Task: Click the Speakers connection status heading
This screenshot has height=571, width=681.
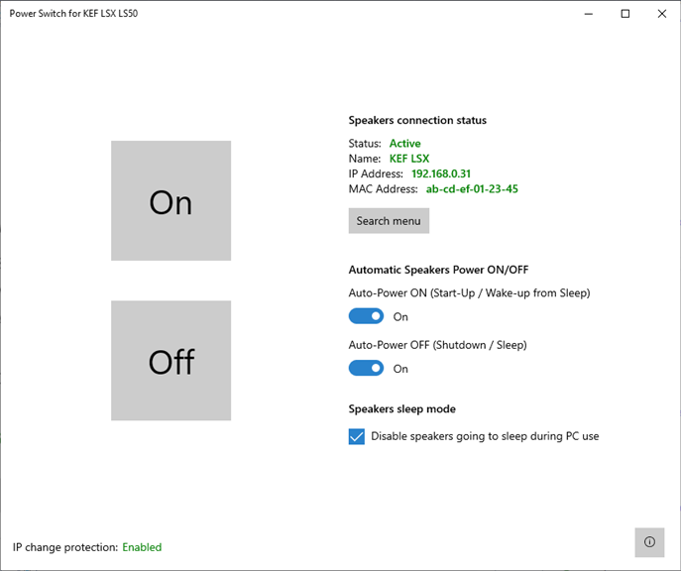Action: point(417,120)
